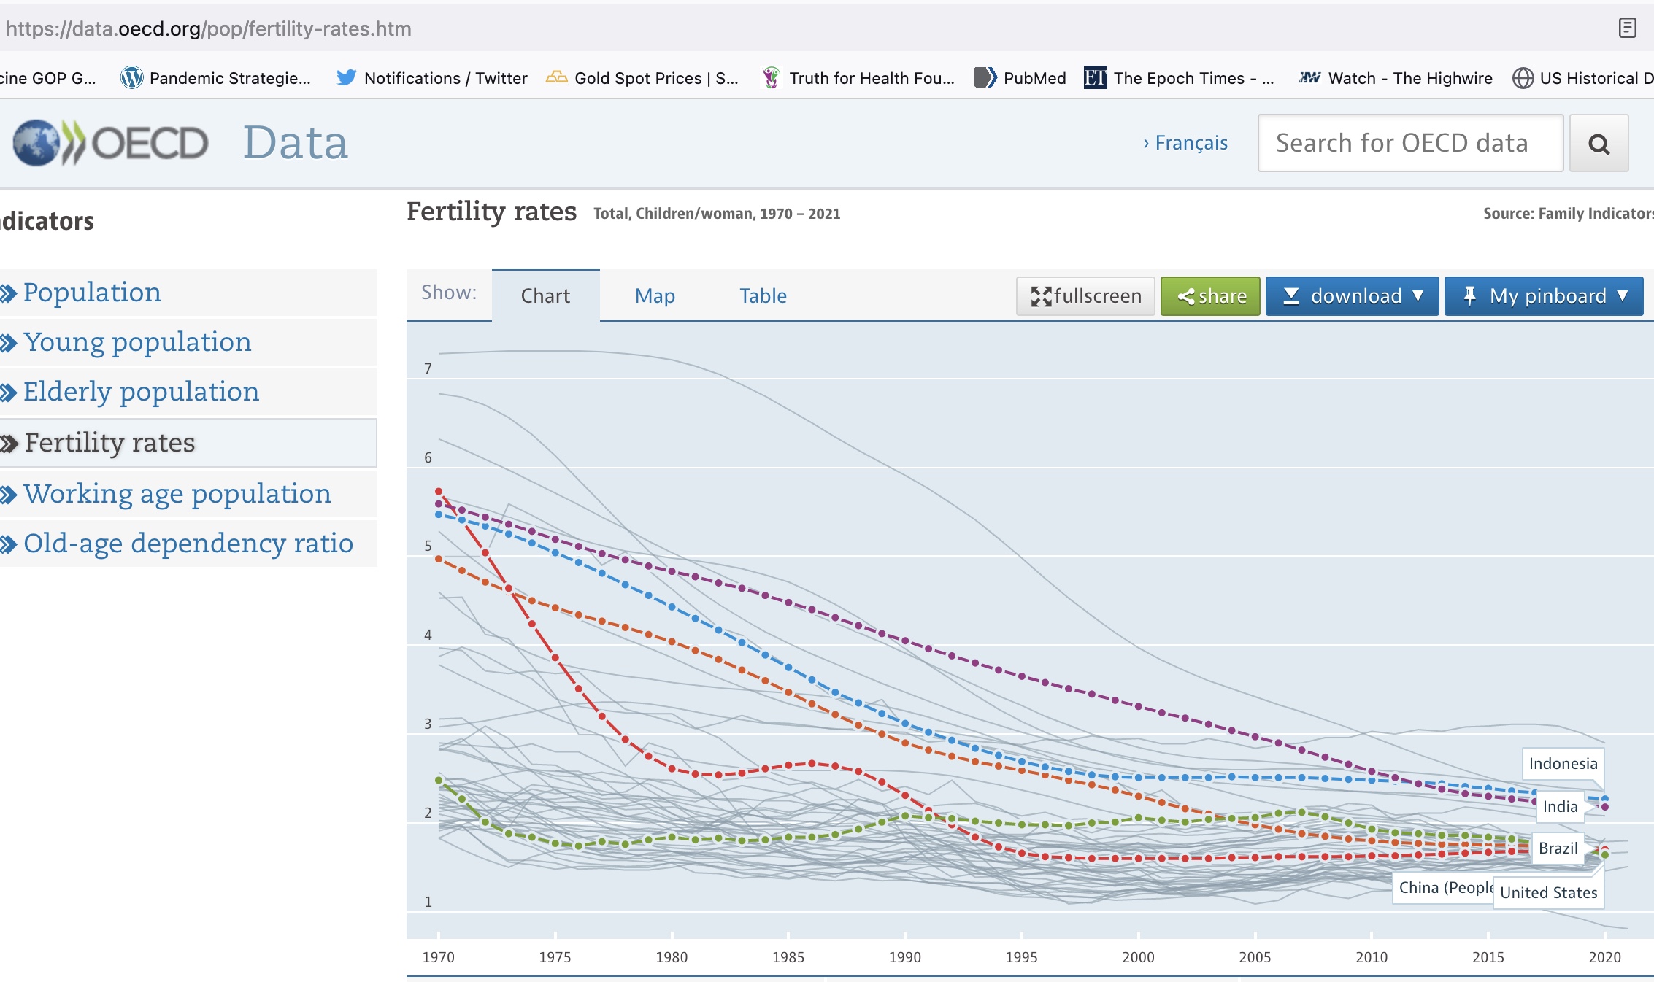Screen dimensions: 1654x982
Task: Click the fullscreen button
Action: click(x=1085, y=296)
